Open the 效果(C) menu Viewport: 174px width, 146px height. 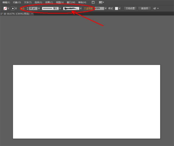point(49,2)
